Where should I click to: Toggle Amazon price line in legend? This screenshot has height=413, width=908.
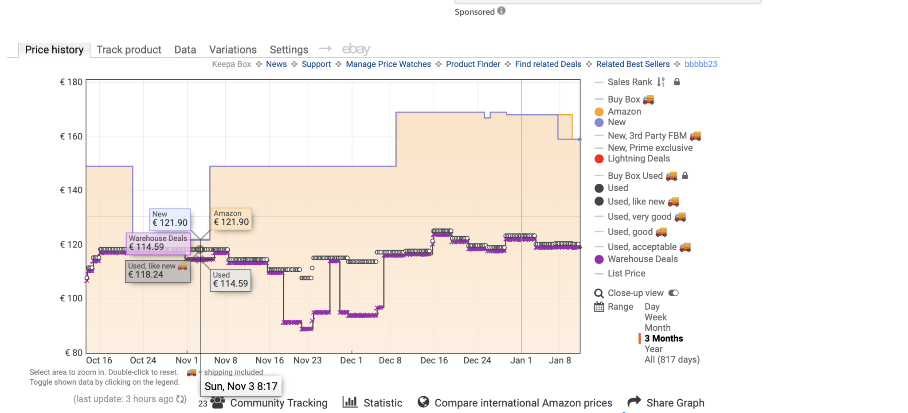[624, 112]
